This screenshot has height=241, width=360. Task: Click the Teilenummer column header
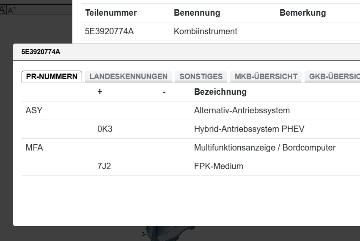[x=111, y=13]
